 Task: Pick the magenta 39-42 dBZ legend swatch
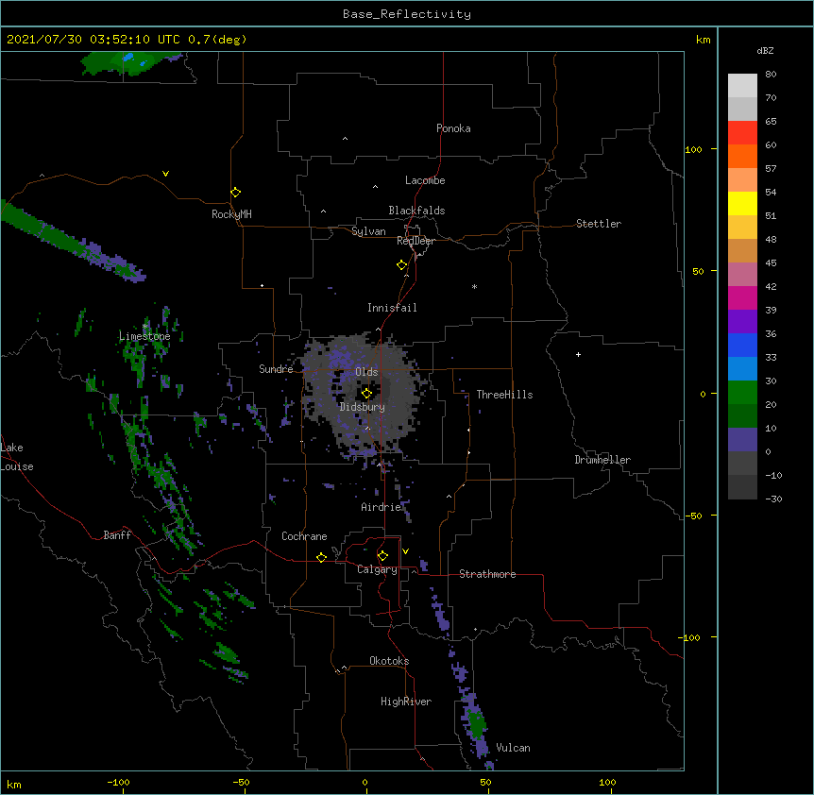(x=742, y=297)
